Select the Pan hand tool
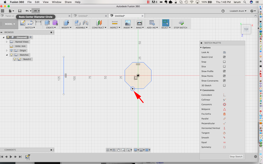This screenshot has height=164, width=263. (x=119, y=150)
